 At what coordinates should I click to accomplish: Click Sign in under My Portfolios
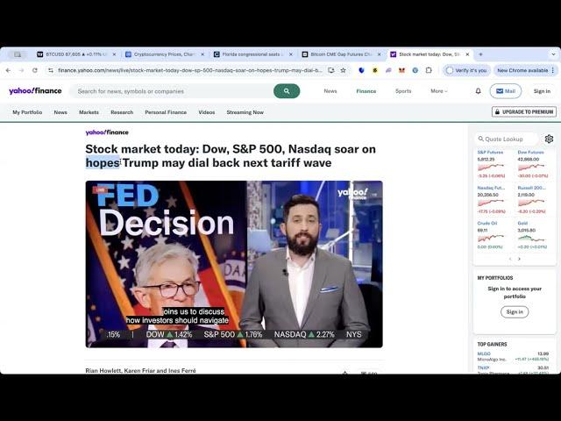point(515,312)
